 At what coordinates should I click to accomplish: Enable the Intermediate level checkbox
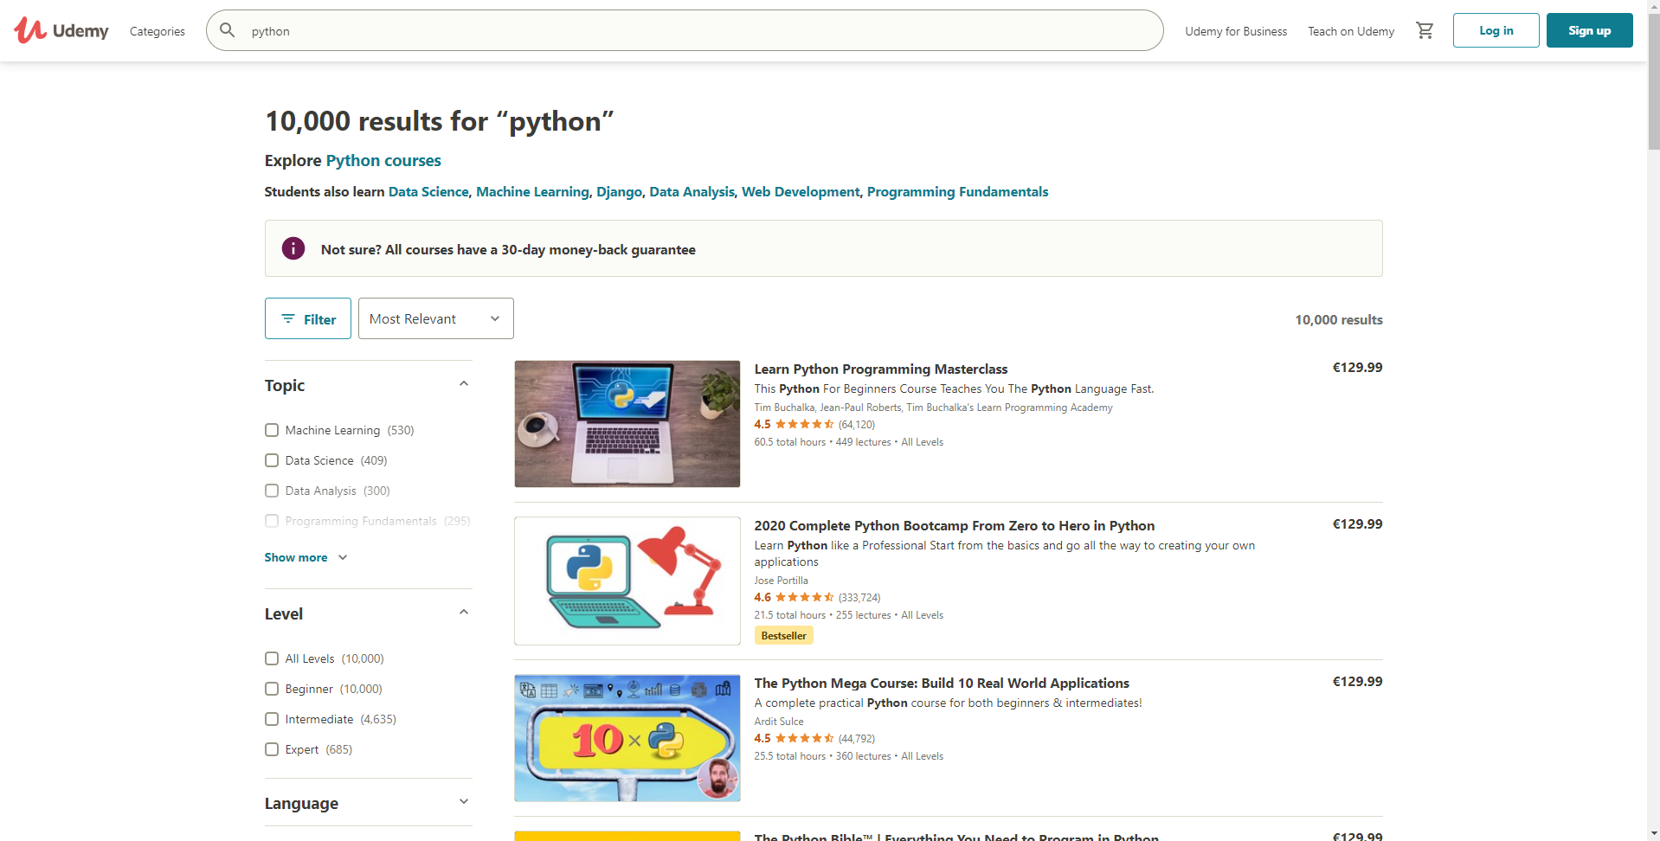point(272,719)
